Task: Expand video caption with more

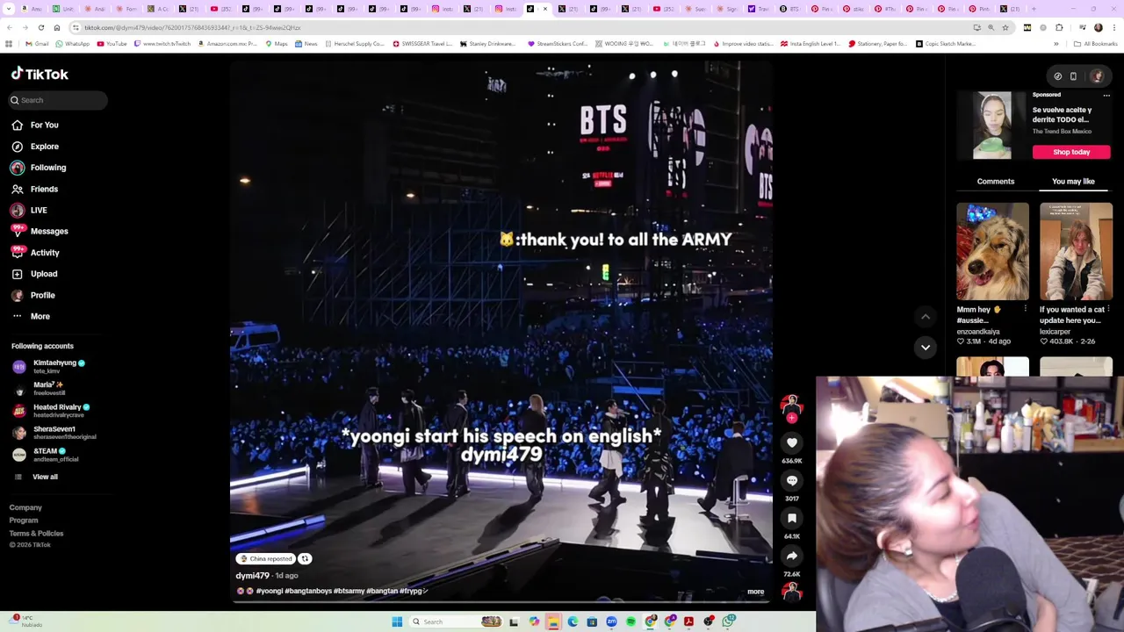Action: 755,592
